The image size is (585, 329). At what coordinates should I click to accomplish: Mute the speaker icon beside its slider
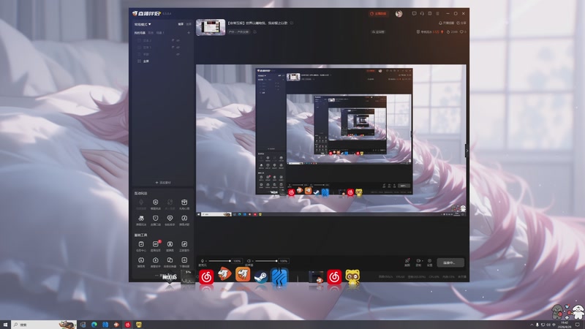pyautogui.click(x=249, y=261)
